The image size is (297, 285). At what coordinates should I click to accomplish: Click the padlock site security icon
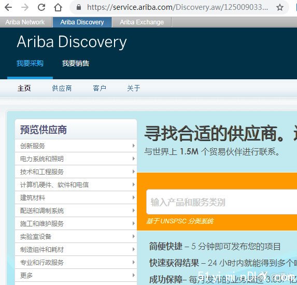pos(79,7)
